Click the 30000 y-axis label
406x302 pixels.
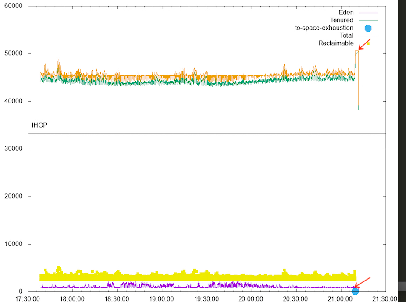[14, 149]
